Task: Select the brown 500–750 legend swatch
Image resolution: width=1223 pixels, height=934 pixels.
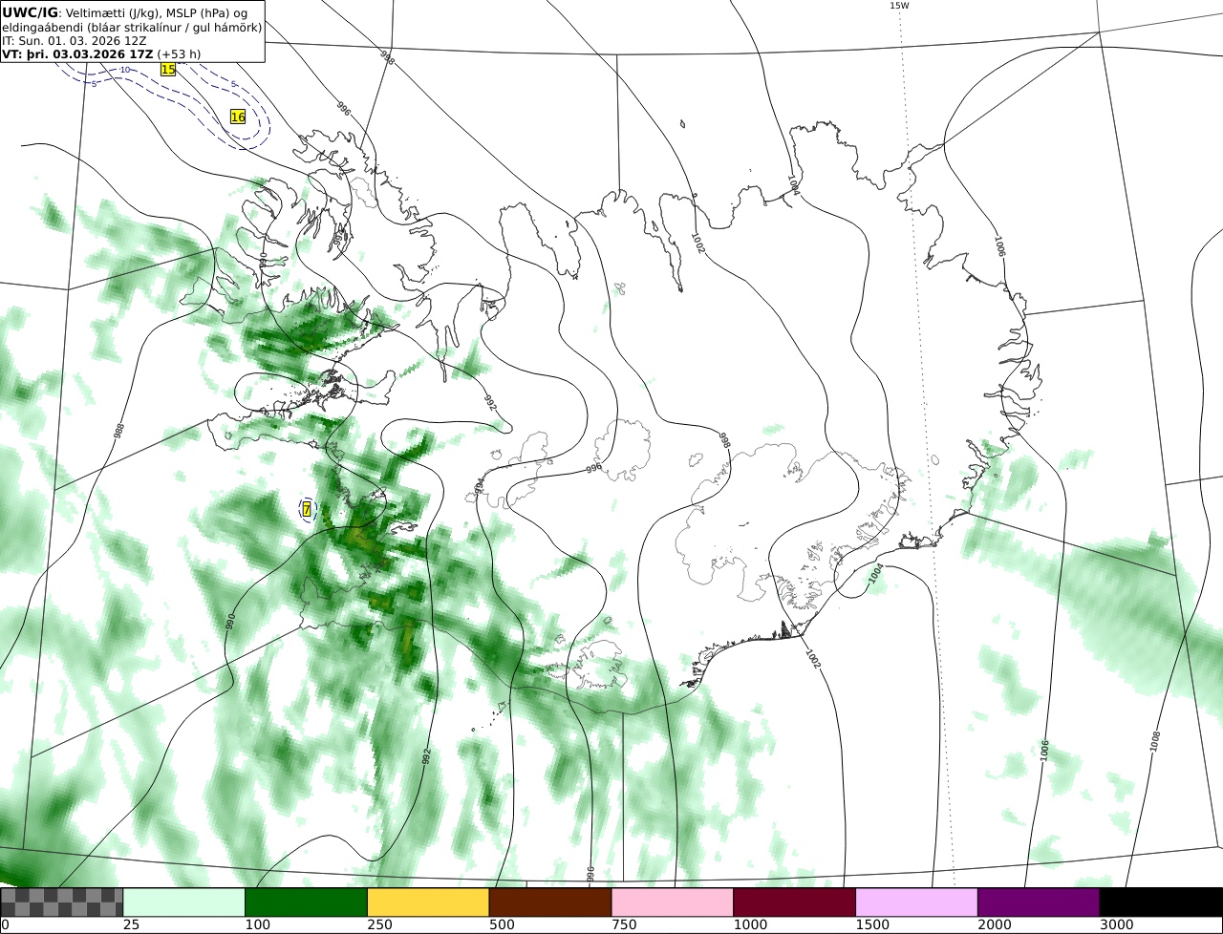Action: (x=550, y=902)
